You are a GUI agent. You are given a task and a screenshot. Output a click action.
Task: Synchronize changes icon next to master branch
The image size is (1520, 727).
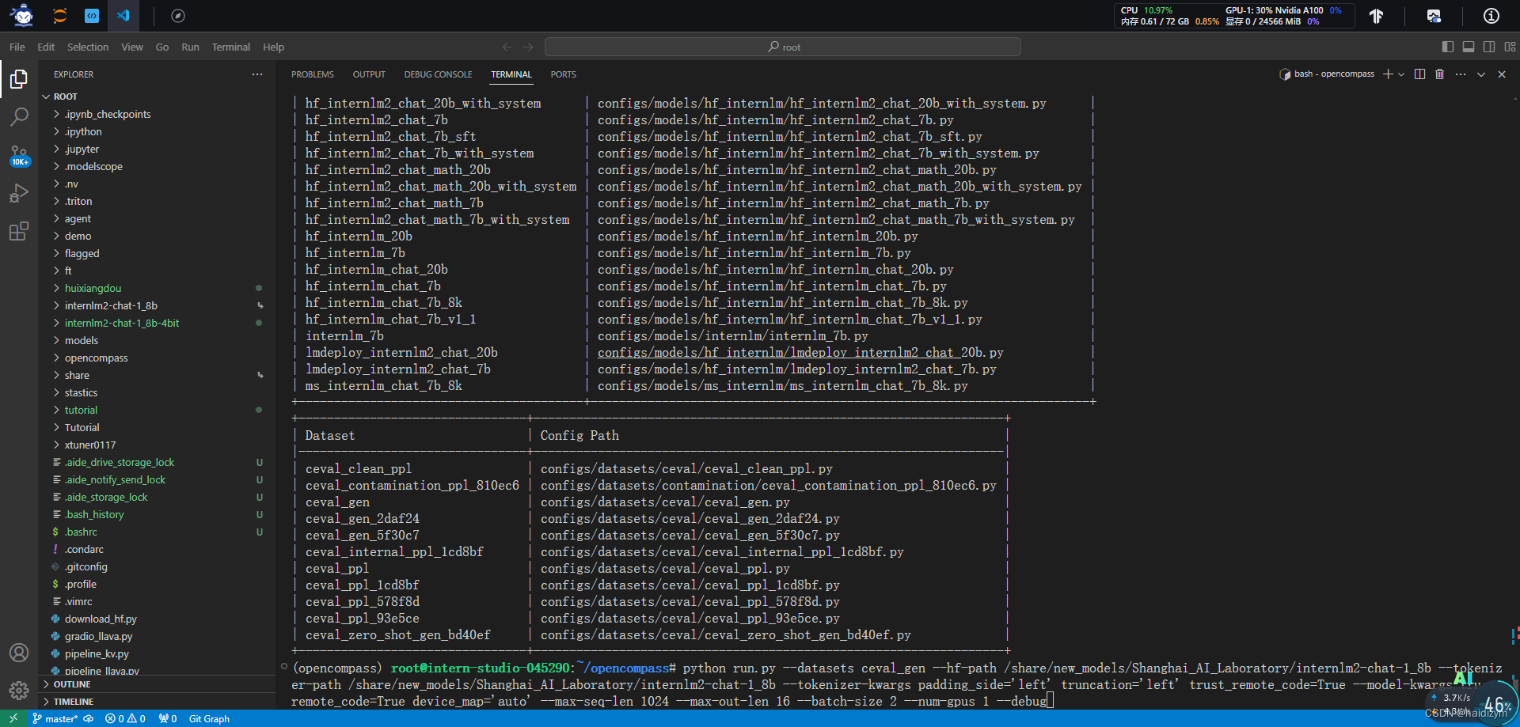89,718
